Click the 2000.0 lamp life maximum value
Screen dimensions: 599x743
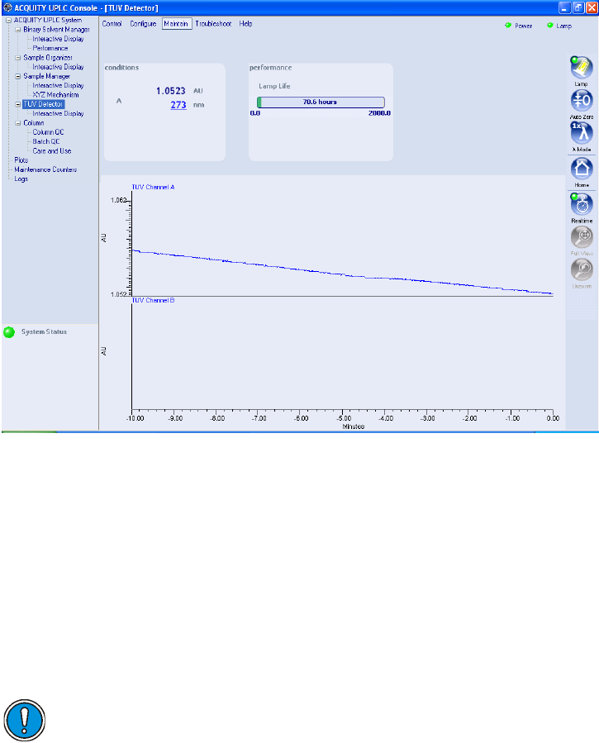coord(379,113)
